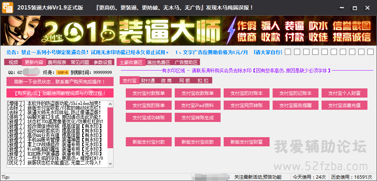Click the VIP4 membership badge
The height and width of the screenshot is (181, 377).
point(62,72)
